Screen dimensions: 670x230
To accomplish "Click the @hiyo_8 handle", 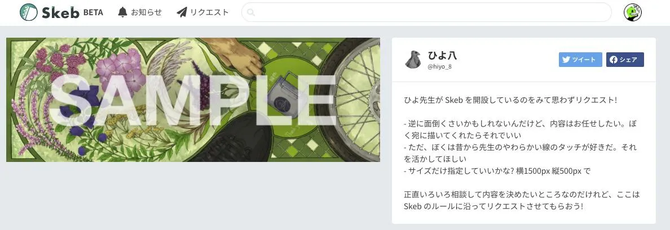I will (x=439, y=67).
